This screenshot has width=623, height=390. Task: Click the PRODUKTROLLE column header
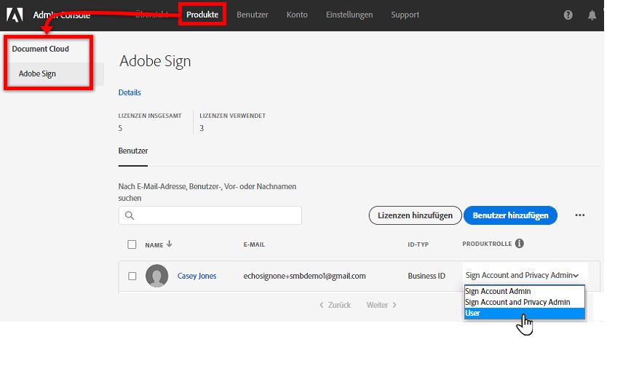(x=487, y=244)
